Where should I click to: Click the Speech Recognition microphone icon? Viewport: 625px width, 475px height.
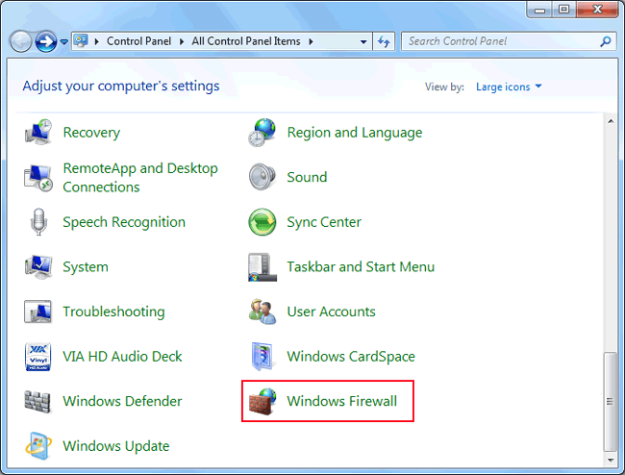pyautogui.click(x=38, y=222)
